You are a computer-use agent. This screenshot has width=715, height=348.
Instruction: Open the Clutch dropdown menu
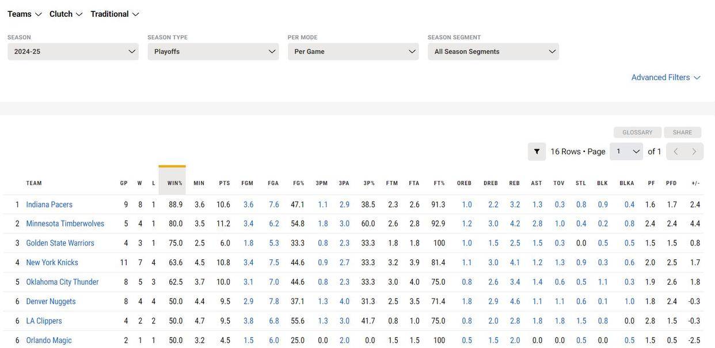click(66, 14)
